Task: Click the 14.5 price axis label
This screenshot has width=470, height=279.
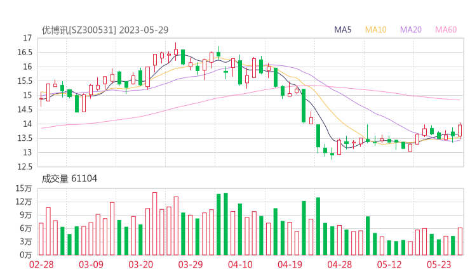Action: point(24,110)
